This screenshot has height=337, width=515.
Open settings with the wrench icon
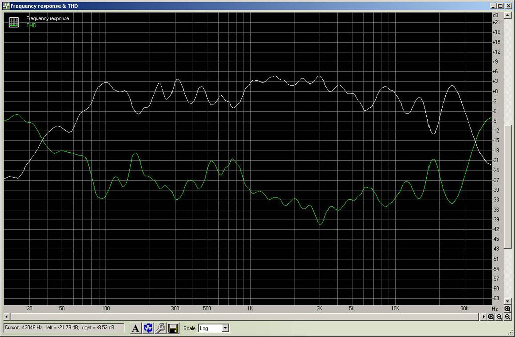click(160, 328)
